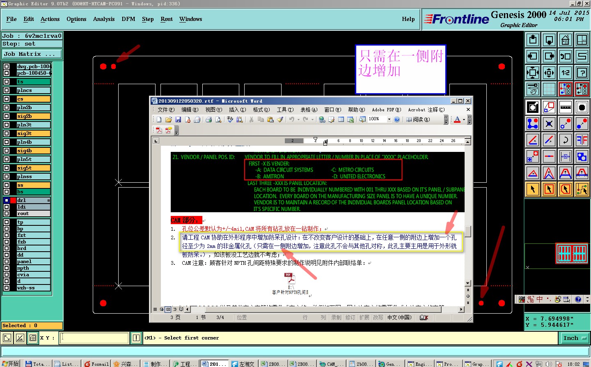Click the pan right icon

tap(549, 56)
